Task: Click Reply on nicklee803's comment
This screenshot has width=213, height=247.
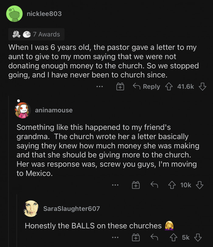Action: pyautogui.click(x=147, y=87)
